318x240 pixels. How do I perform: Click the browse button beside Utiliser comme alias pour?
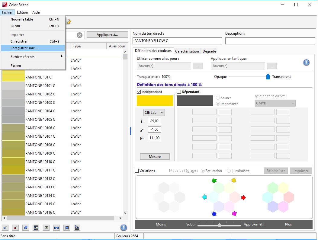[x=198, y=66]
